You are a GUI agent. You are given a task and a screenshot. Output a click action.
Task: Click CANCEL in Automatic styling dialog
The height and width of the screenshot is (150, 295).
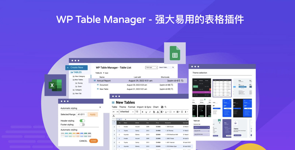click(x=83, y=141)
